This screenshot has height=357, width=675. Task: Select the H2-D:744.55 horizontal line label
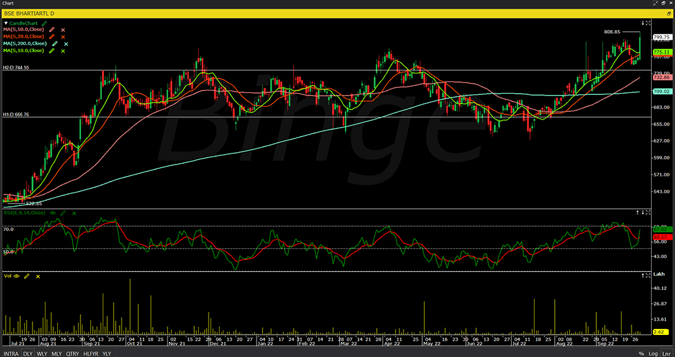(16, 68)
